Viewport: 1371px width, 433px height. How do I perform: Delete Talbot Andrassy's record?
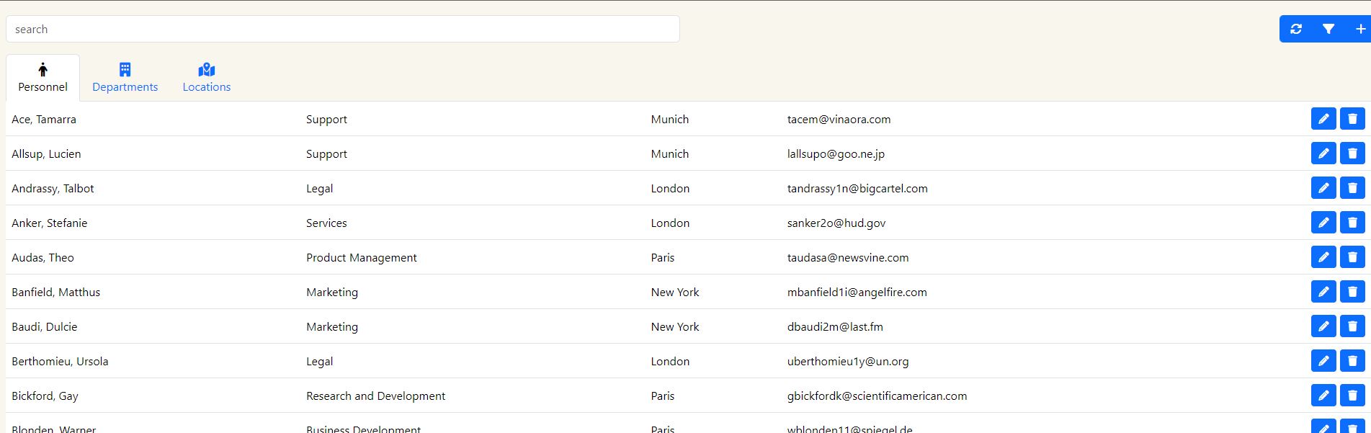pos(1352,188)
